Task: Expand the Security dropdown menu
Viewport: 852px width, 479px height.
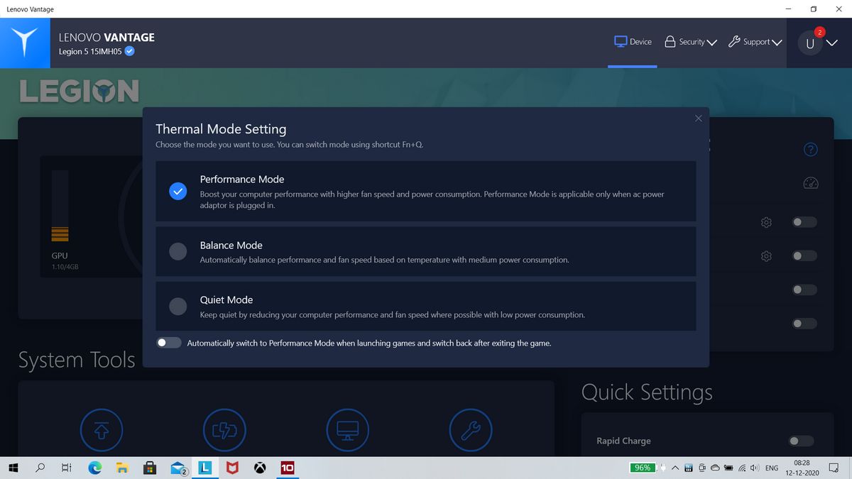Action: tap(691, 42)
